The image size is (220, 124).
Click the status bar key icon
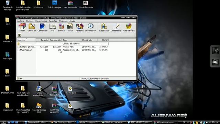(x=21, y=79)
